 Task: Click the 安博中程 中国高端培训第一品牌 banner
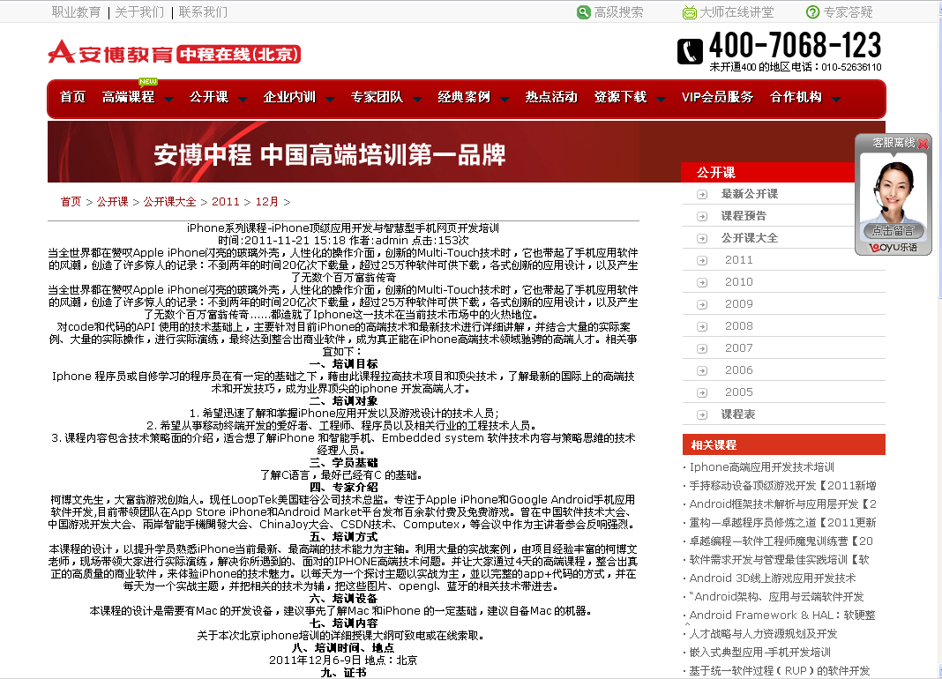click(x=363, y=152)
